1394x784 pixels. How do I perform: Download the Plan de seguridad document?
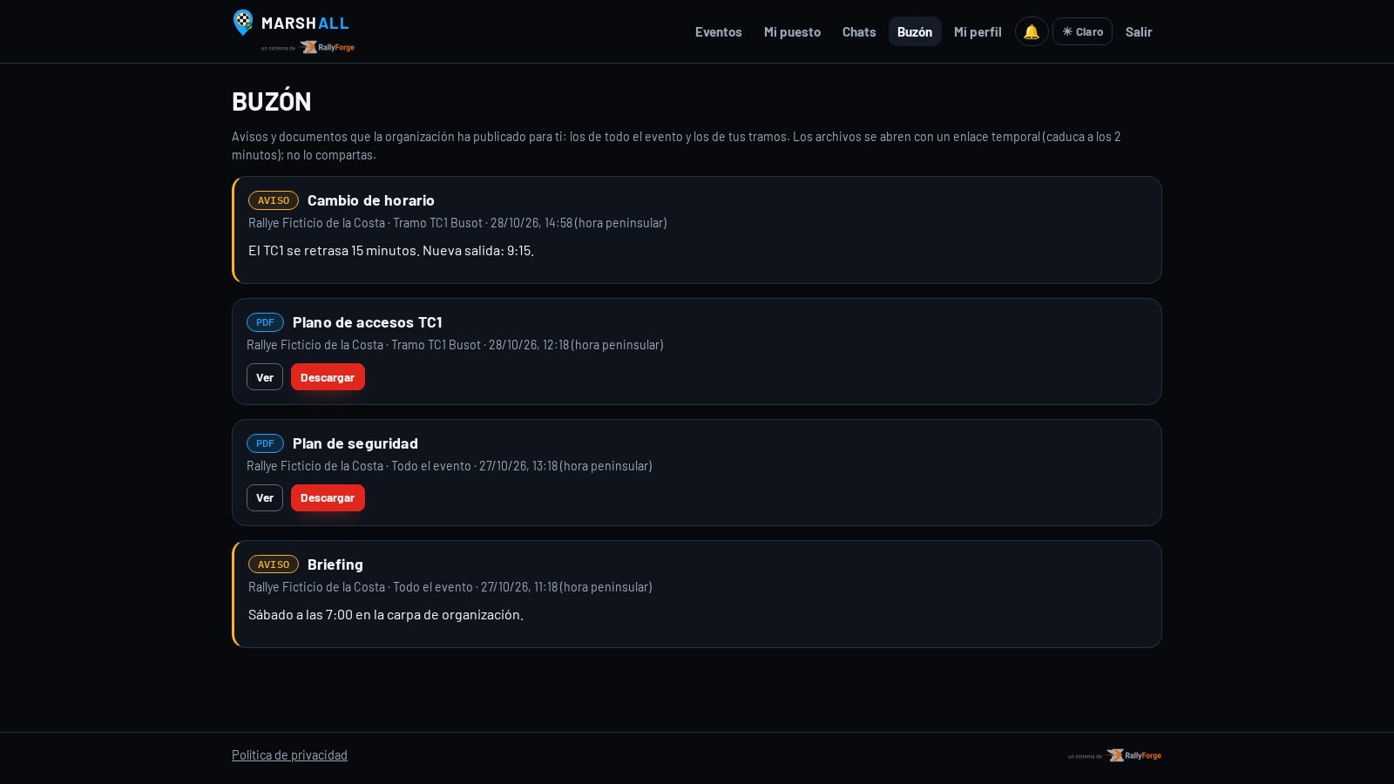328,497
